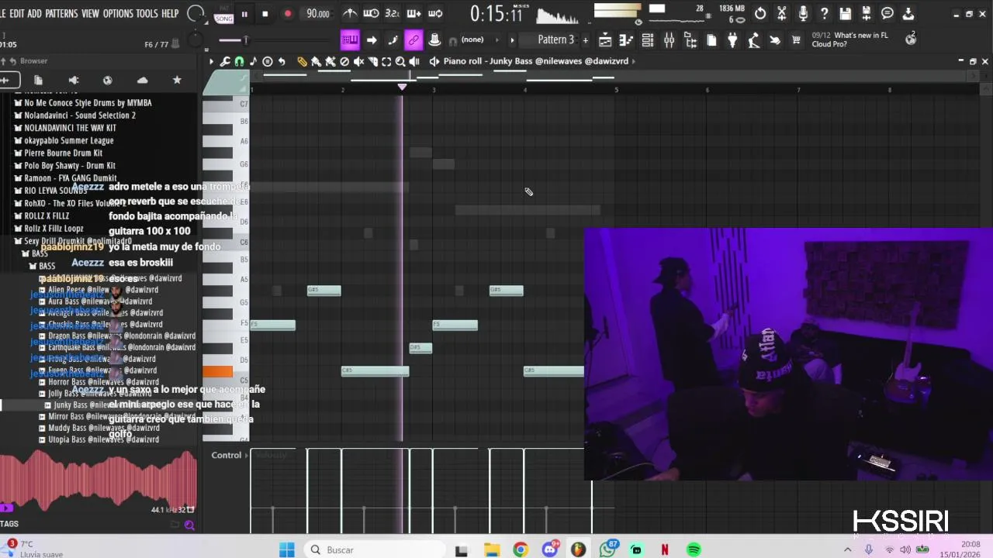993x558 pixels.
Task: Select the Delete tool in piano roll
Action: [x=344, y=61]
